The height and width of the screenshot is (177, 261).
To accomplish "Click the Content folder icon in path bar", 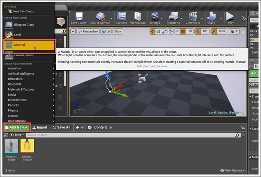I will 90,127.
